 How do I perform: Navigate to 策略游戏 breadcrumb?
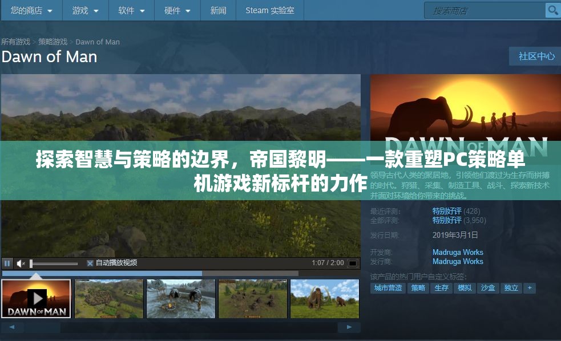tap(53, 42)
